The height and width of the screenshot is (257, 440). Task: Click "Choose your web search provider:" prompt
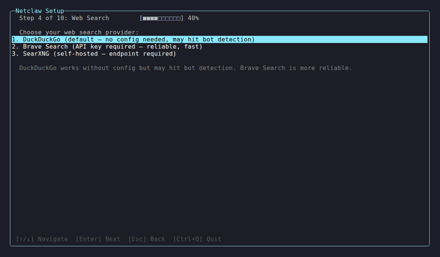click(79, 32)
